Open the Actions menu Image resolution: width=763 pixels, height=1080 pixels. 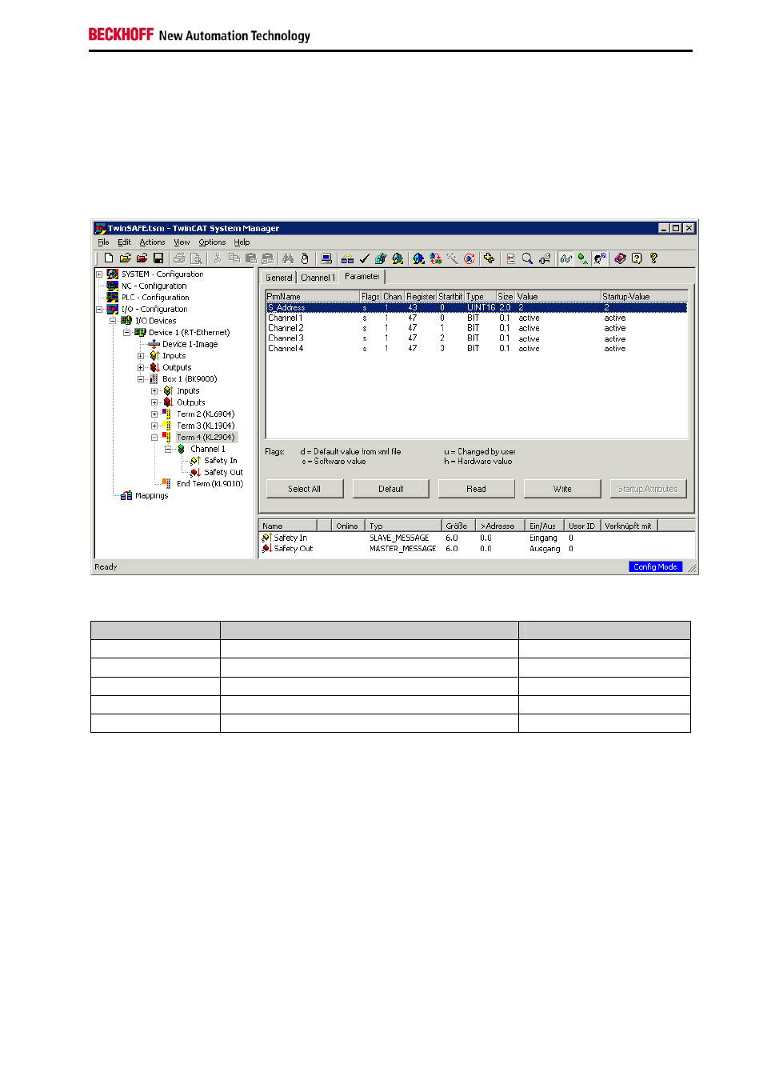click(x=152, y=242)
